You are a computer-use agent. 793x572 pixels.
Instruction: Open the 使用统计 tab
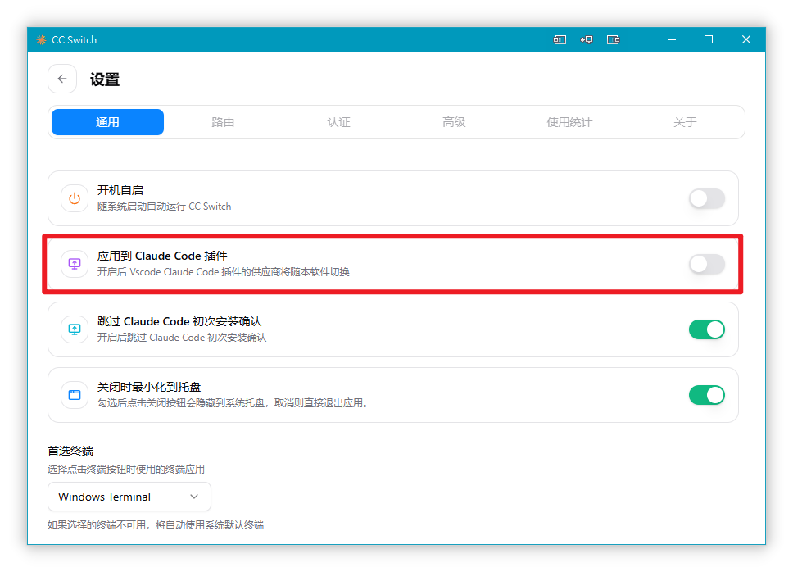point(569,122)
